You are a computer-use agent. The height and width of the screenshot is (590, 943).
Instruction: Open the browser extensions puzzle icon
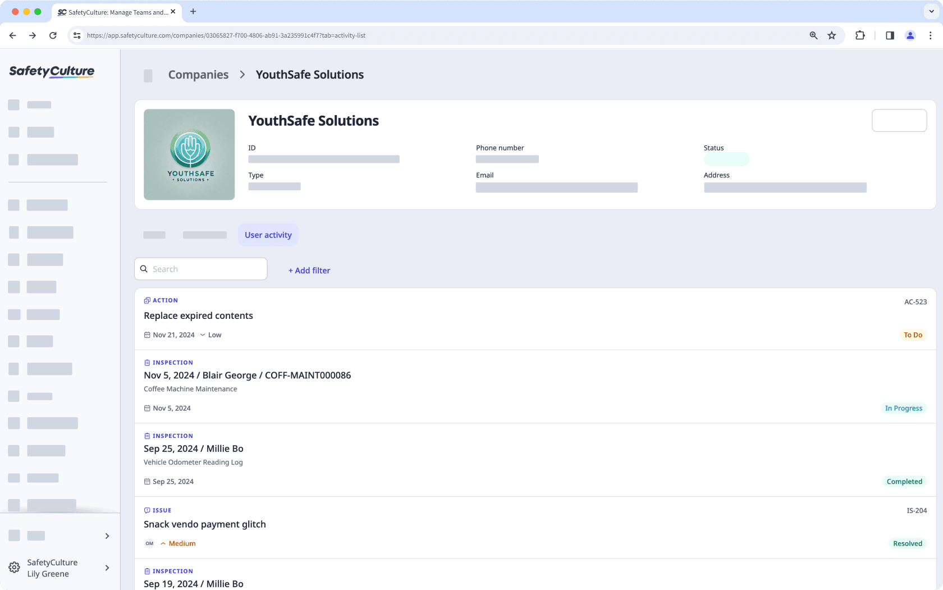pos(860,35)
